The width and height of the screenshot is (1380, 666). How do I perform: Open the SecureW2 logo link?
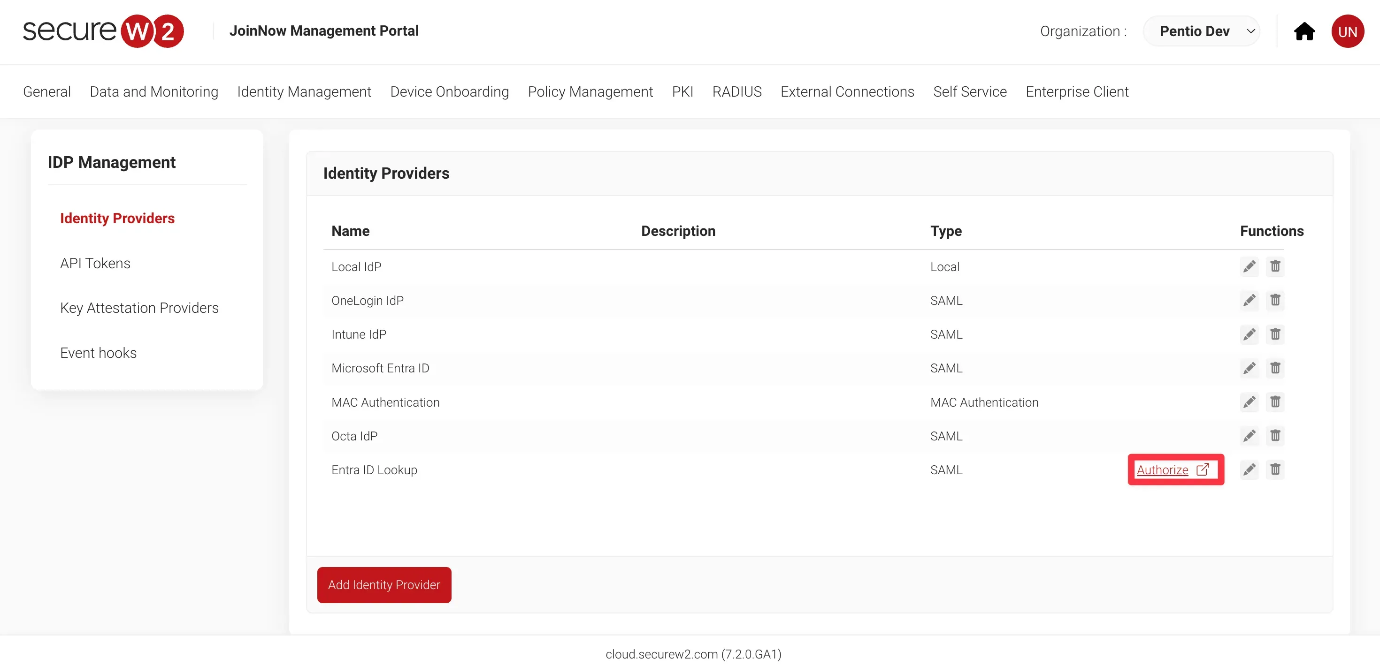(103, 31)
